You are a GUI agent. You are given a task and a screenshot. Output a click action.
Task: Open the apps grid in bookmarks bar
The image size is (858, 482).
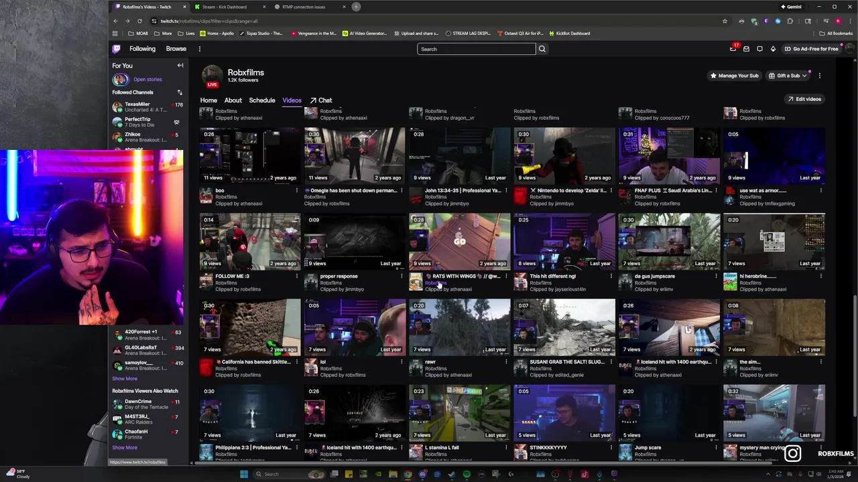pyautogui.click(x=115, y=33)
